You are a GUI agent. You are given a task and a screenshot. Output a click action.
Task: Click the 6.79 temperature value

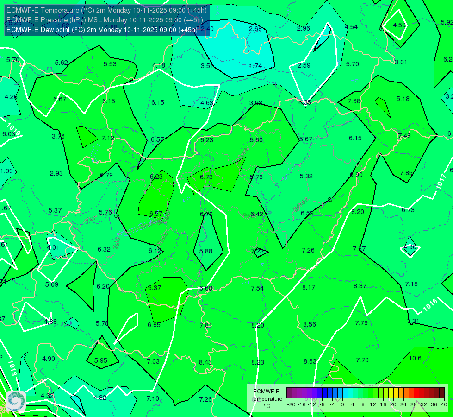(106, 175)
